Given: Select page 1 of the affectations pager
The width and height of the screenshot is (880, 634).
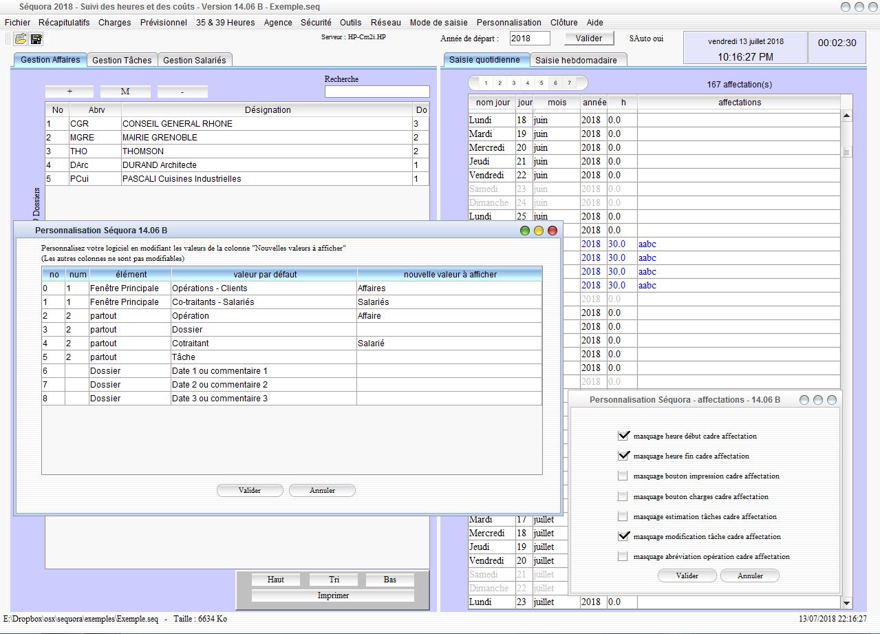Looking at the screenshot, I should [x=486, y=82].
